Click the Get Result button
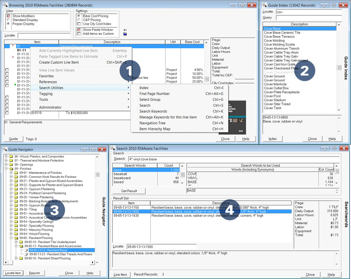This screenshot has height=279, width=351. pyautogui.click(x=129, y=191)
